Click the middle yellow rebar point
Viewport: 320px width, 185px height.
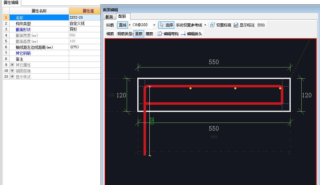click(x=235, y=88)
